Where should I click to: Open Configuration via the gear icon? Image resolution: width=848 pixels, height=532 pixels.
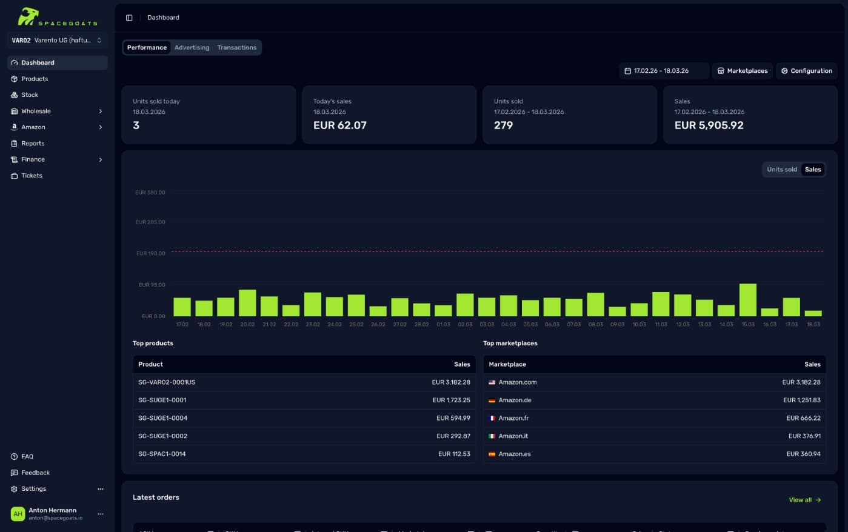785,71
